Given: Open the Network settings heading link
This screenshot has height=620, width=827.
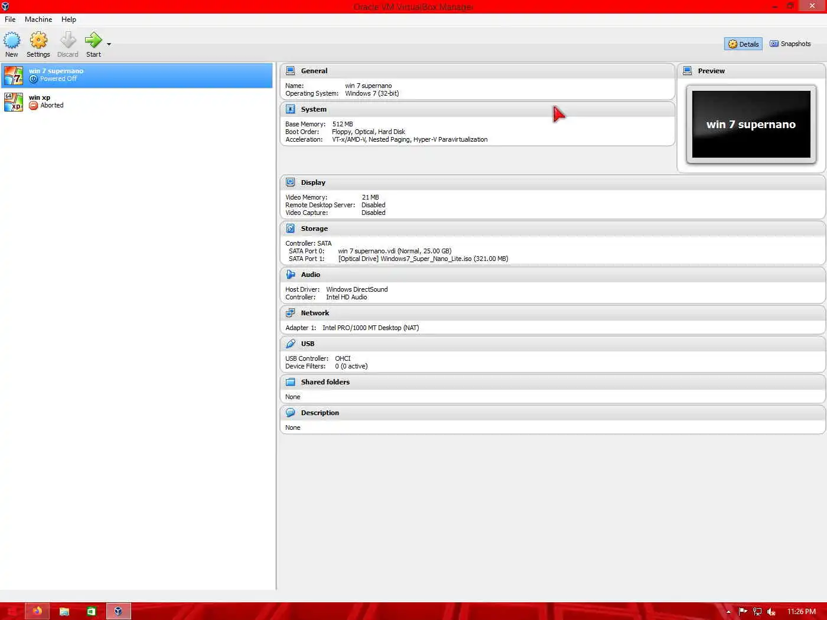Looking at the screenshot, I should pos(315,313).
